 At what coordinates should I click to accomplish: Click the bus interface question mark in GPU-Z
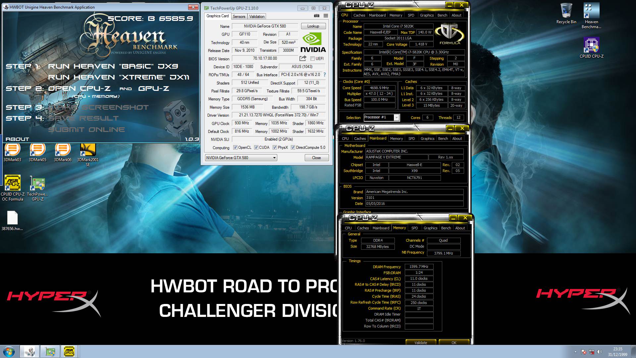(325, 75)
